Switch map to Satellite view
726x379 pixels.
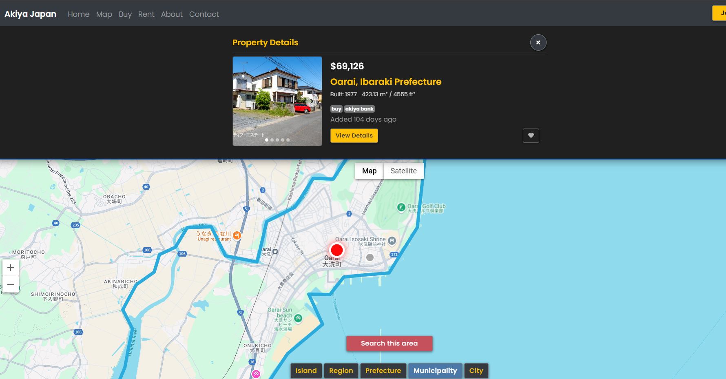tap(403, 171)
